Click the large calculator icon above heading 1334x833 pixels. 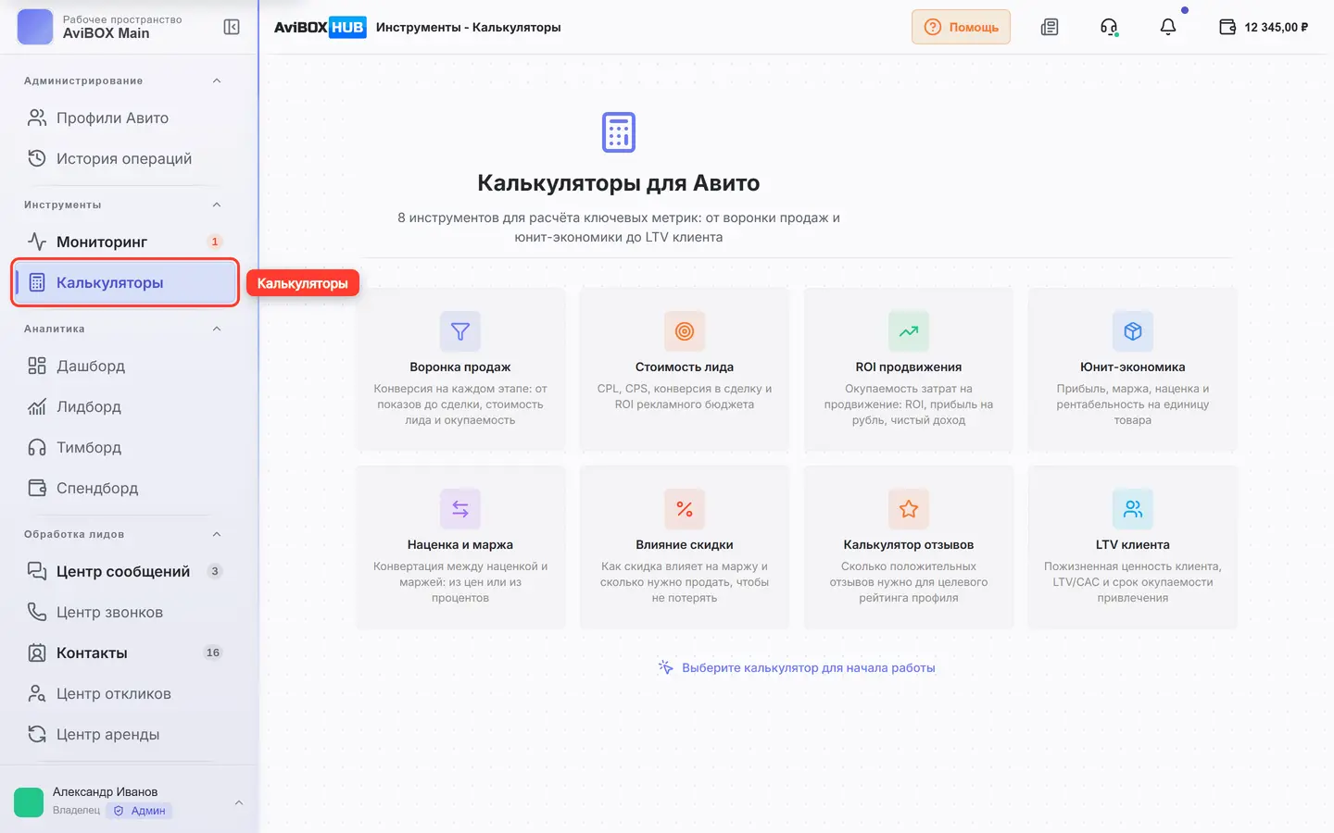(619, 132)
